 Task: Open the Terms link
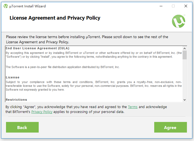(133, 107)
